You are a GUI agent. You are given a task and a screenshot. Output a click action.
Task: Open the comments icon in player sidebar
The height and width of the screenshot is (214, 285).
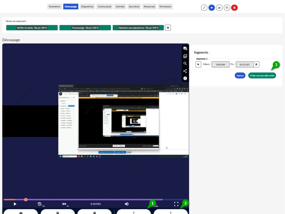[x=185, y=49]
